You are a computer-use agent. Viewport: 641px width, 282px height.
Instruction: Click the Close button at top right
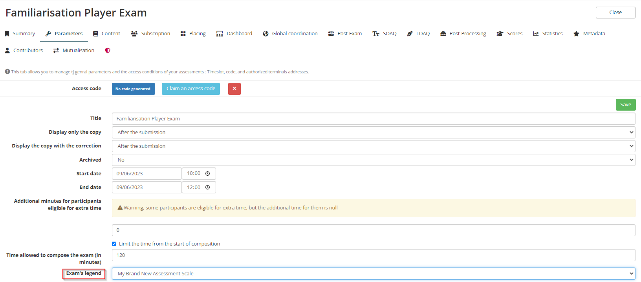pyautogui.click(x=615, y=13)
